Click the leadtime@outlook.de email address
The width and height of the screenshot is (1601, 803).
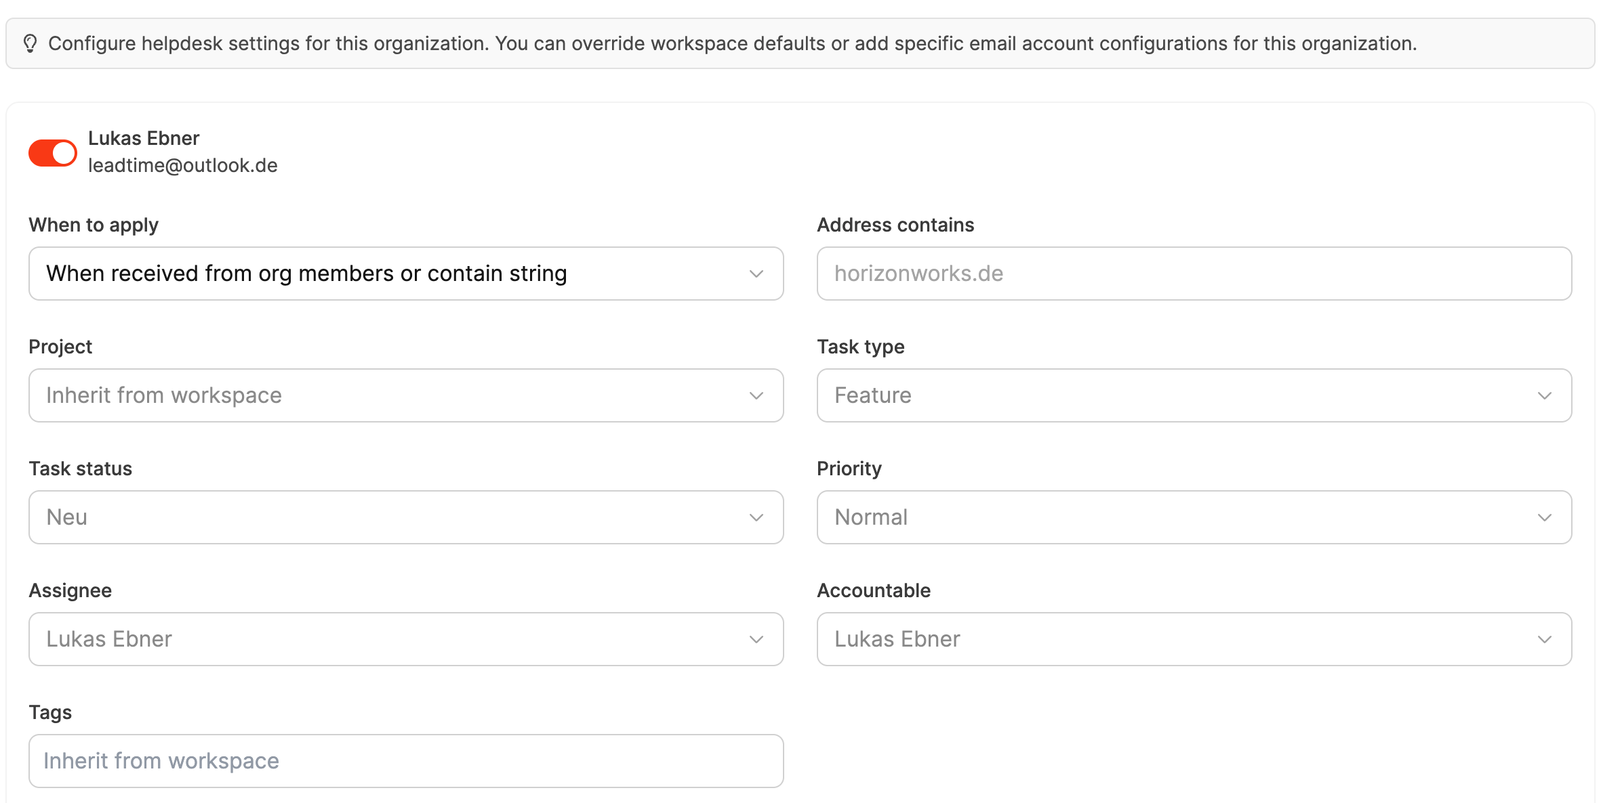pos(183,165)
